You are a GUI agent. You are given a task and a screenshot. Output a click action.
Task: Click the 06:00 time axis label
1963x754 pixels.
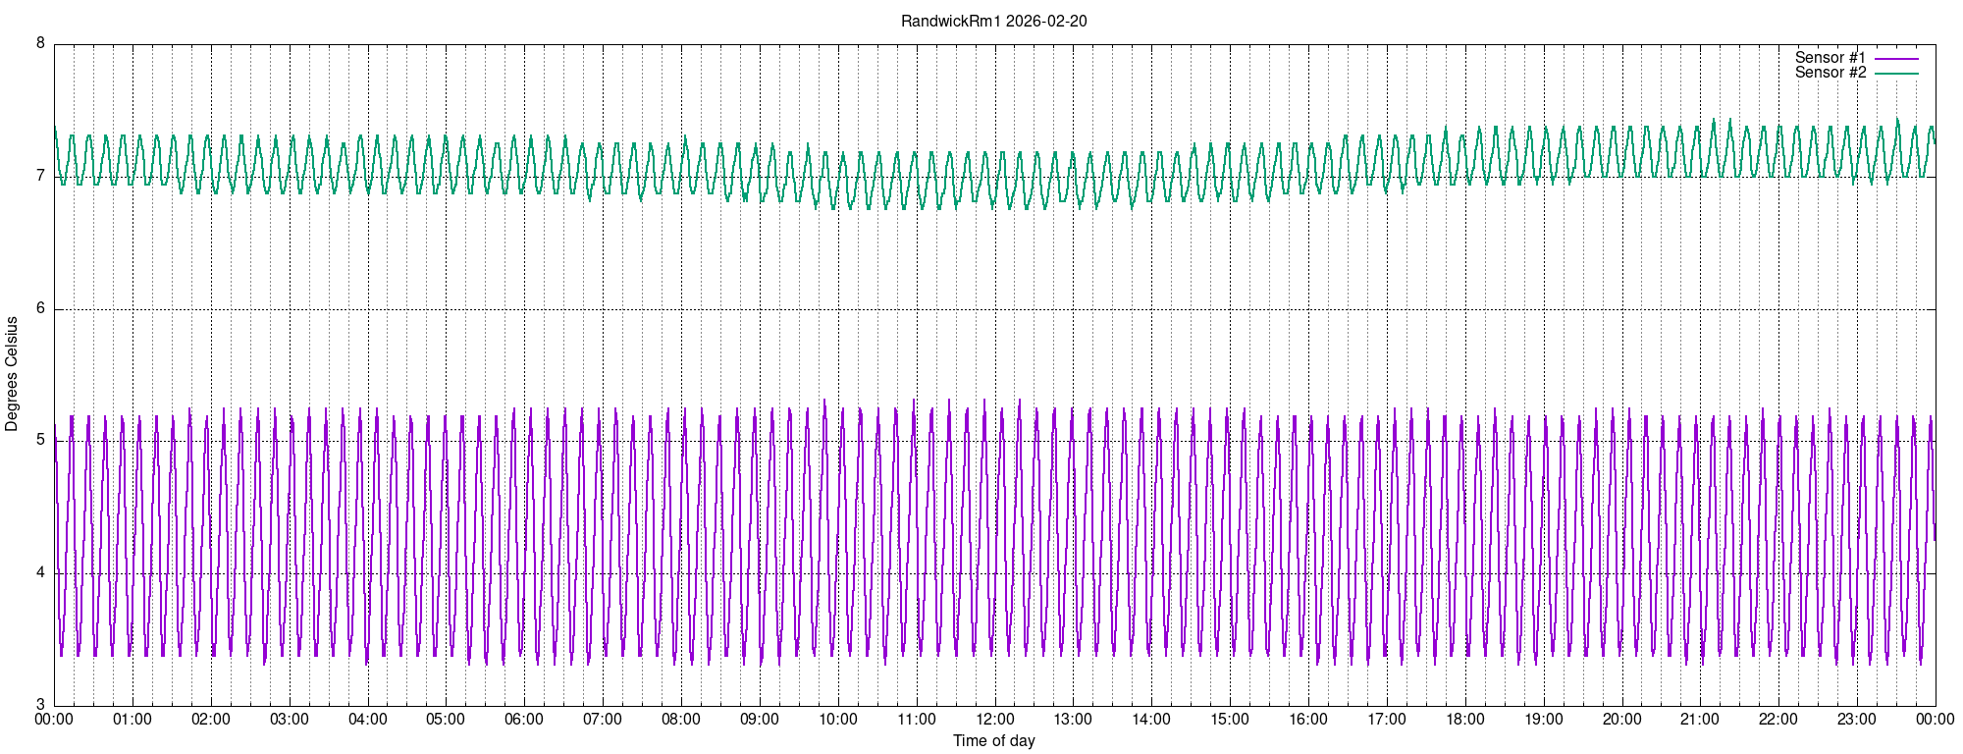(524, 720)
